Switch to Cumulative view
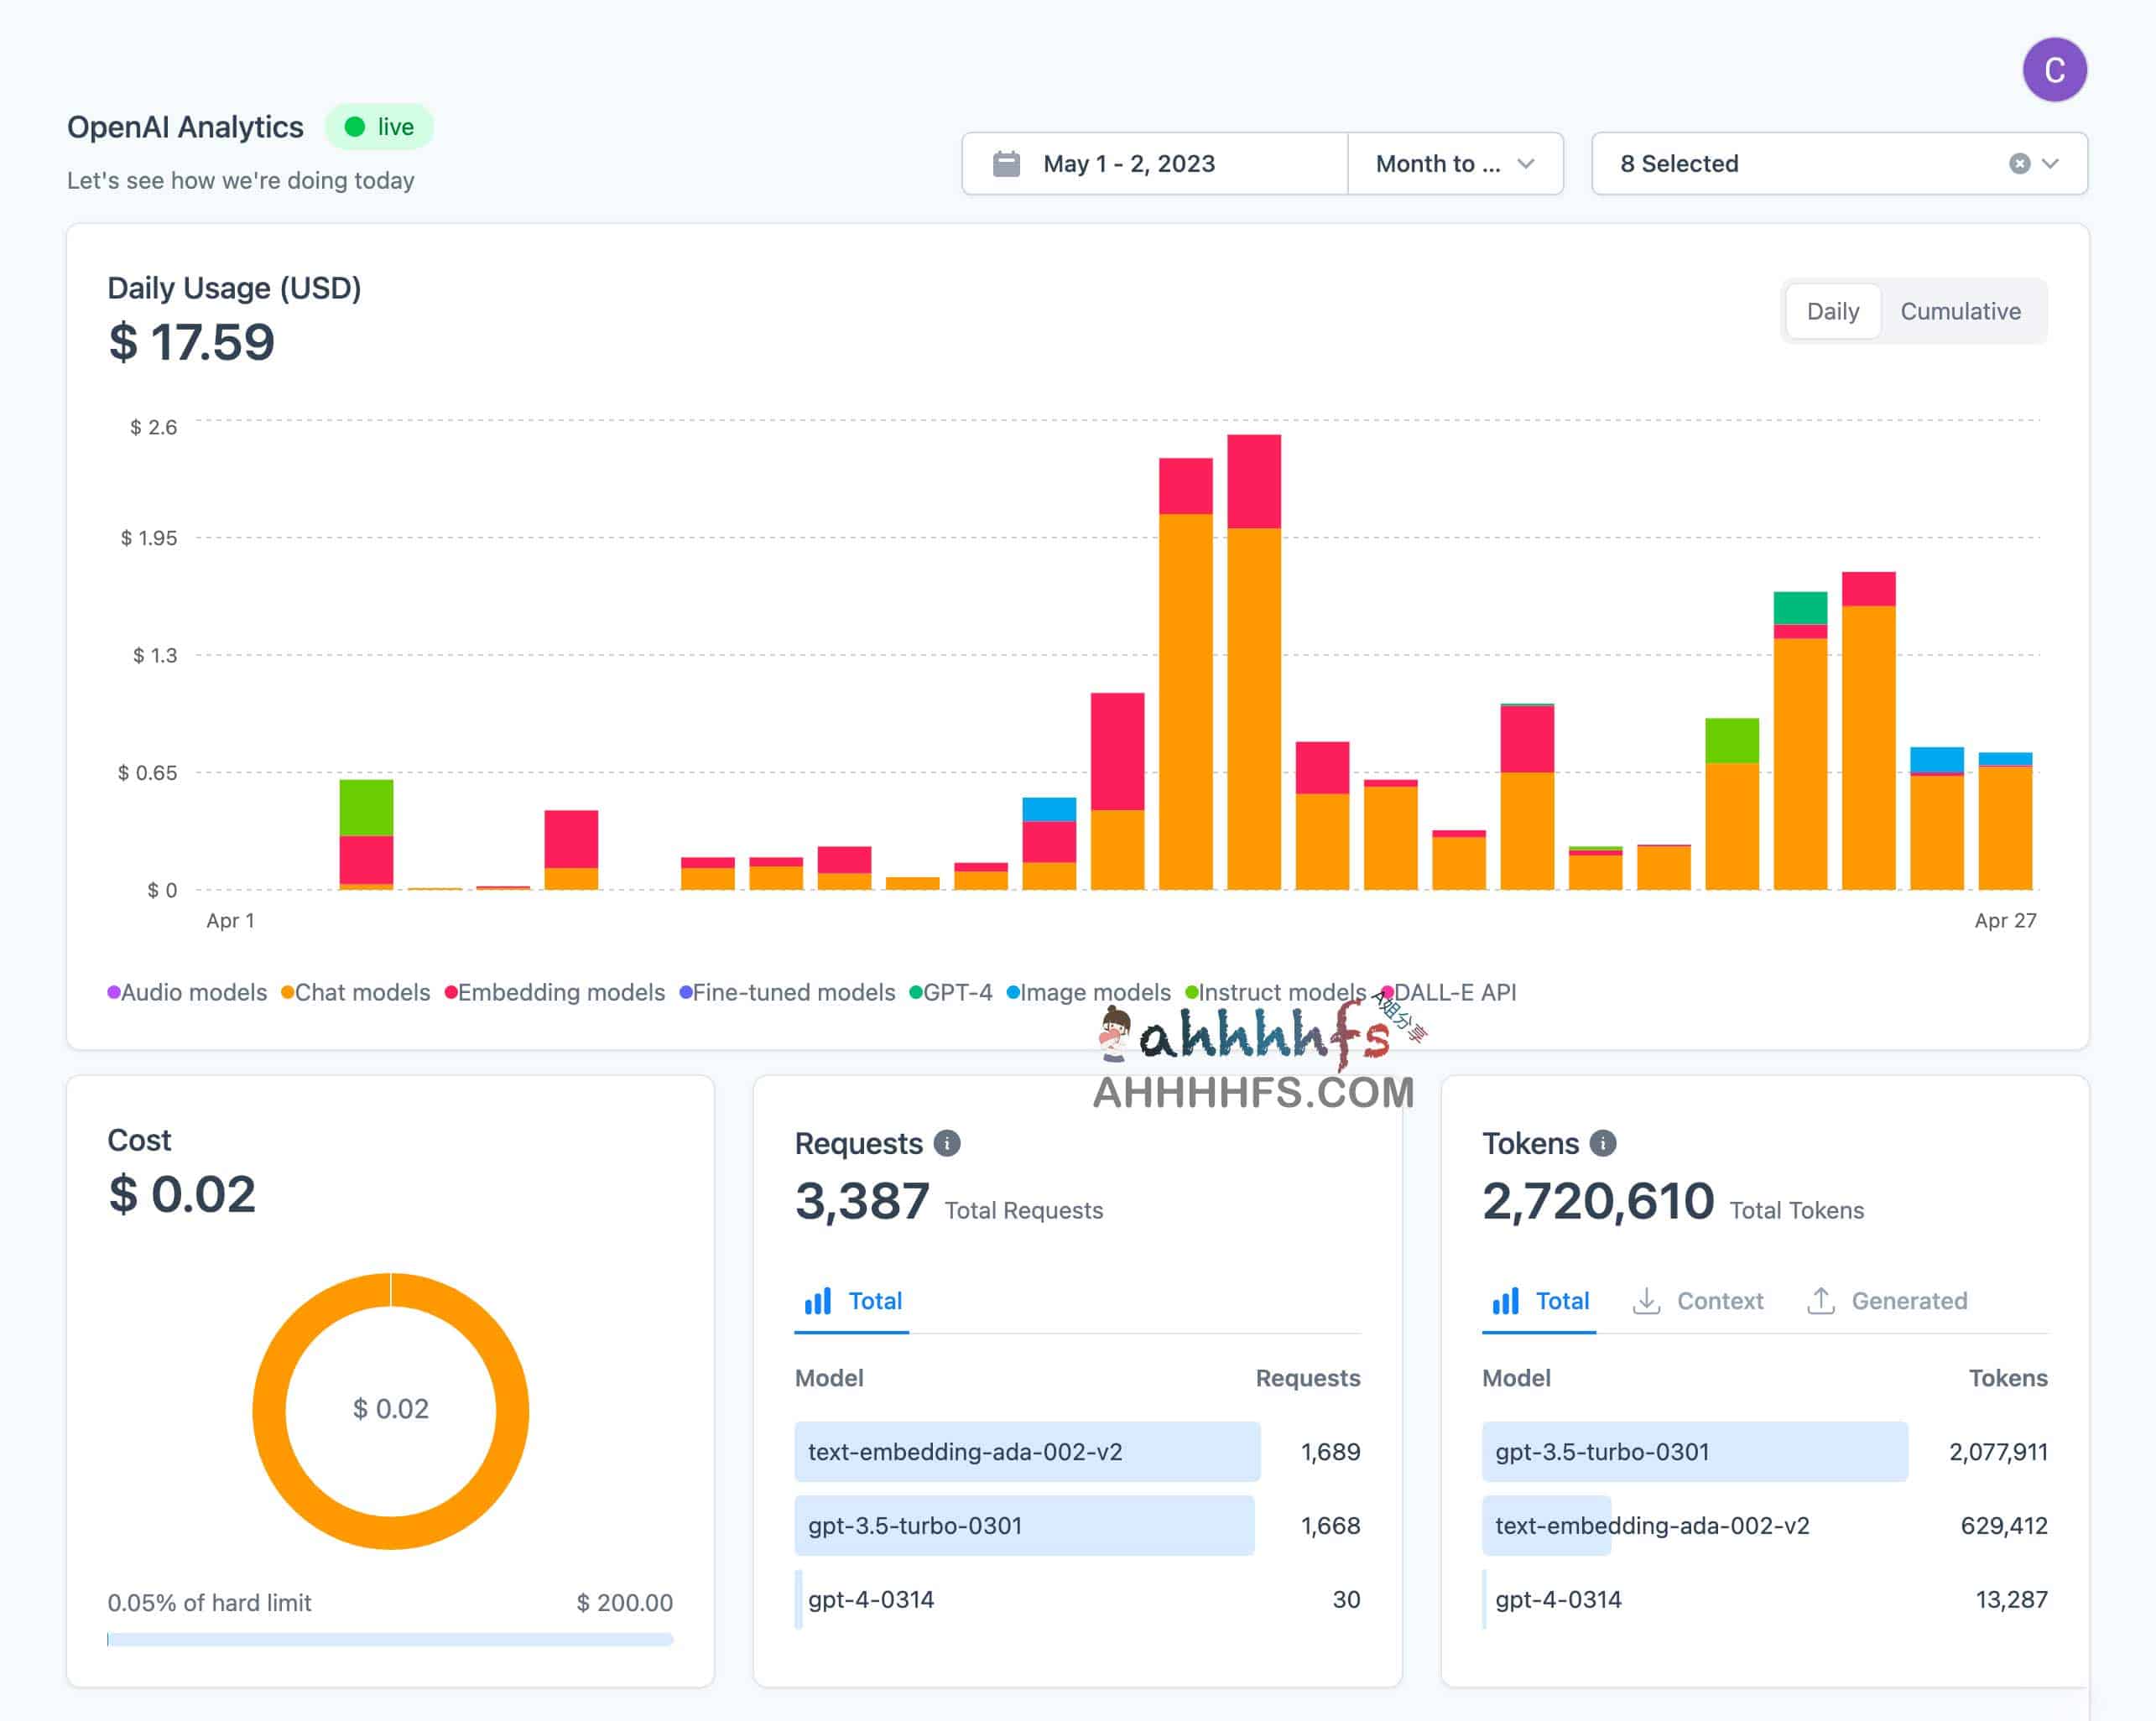The width and height of the screenshot is (2156, 1721). (x=1964, y=311)
